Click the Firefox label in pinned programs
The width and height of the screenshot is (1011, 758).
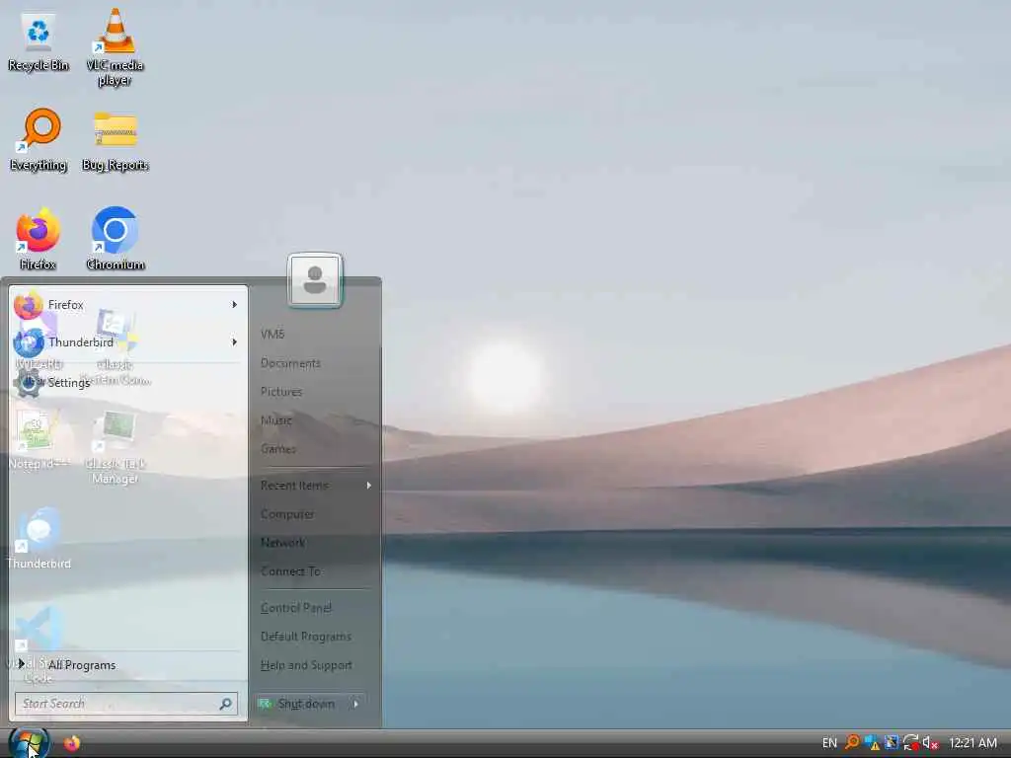(66, 305)
